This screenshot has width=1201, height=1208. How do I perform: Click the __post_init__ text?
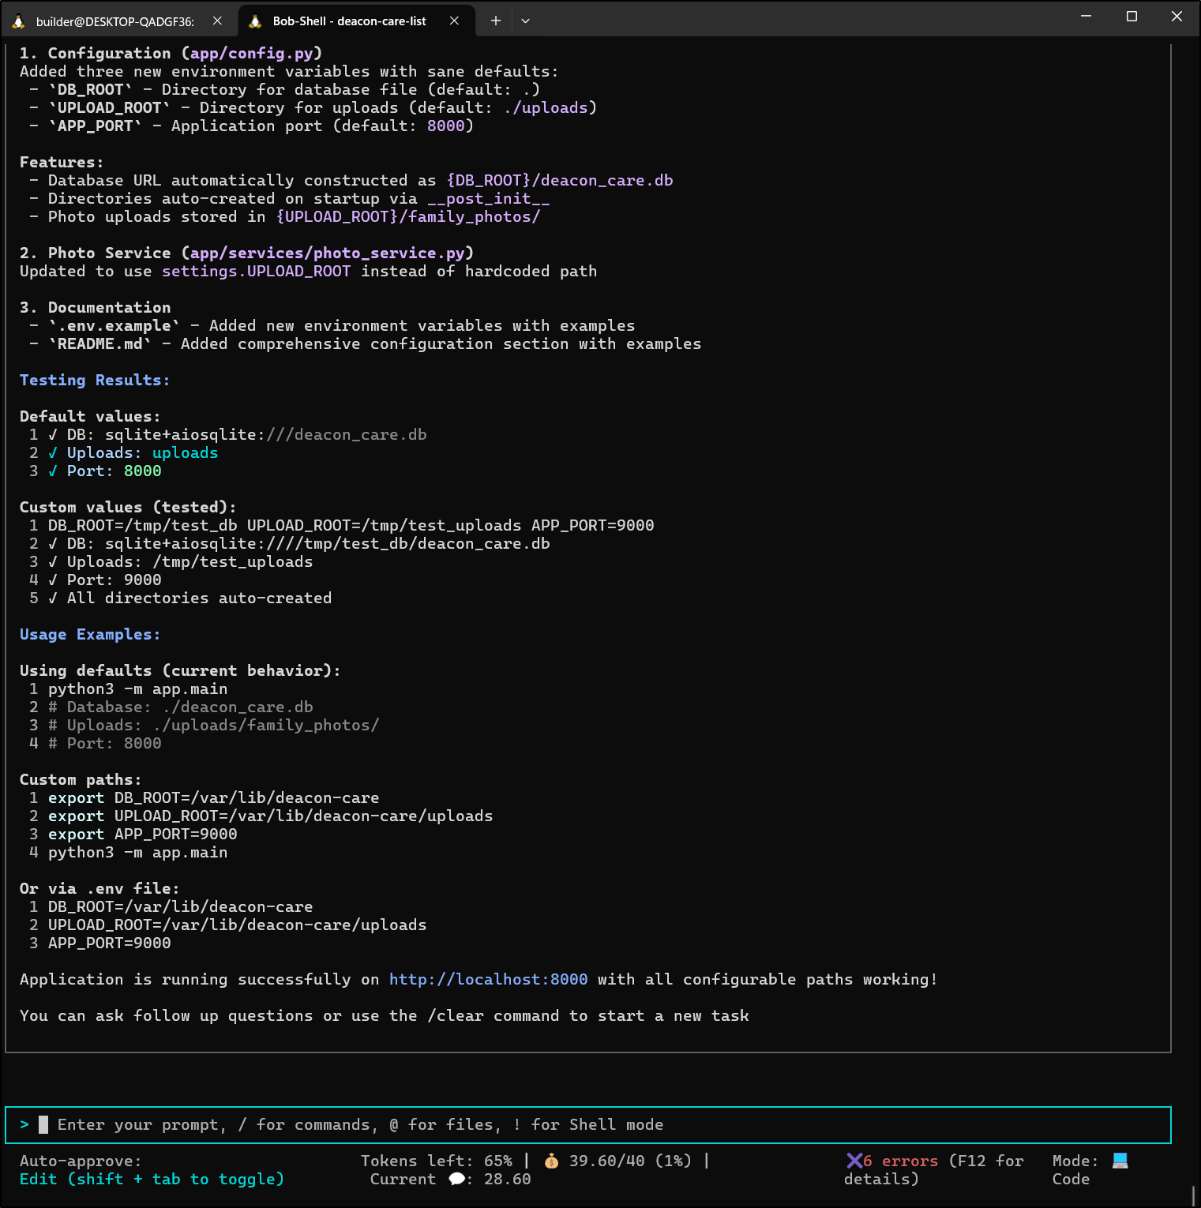489,198
